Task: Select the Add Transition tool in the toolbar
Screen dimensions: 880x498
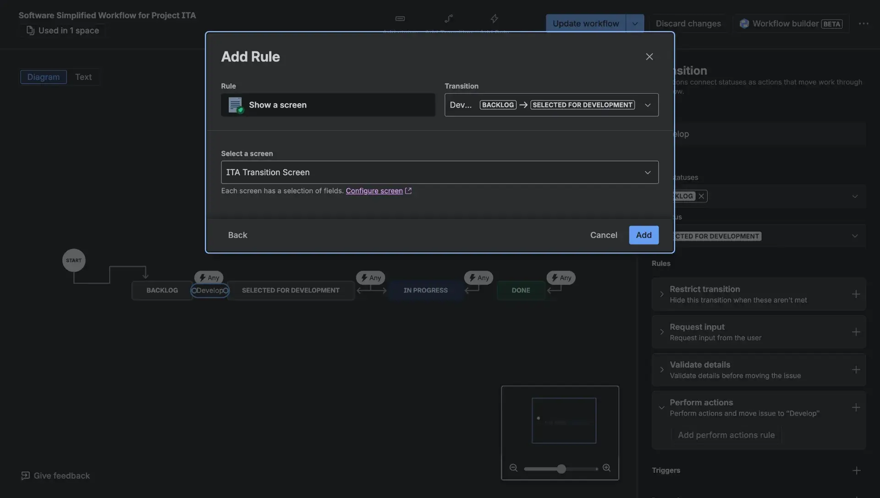Action: (448, 18)
